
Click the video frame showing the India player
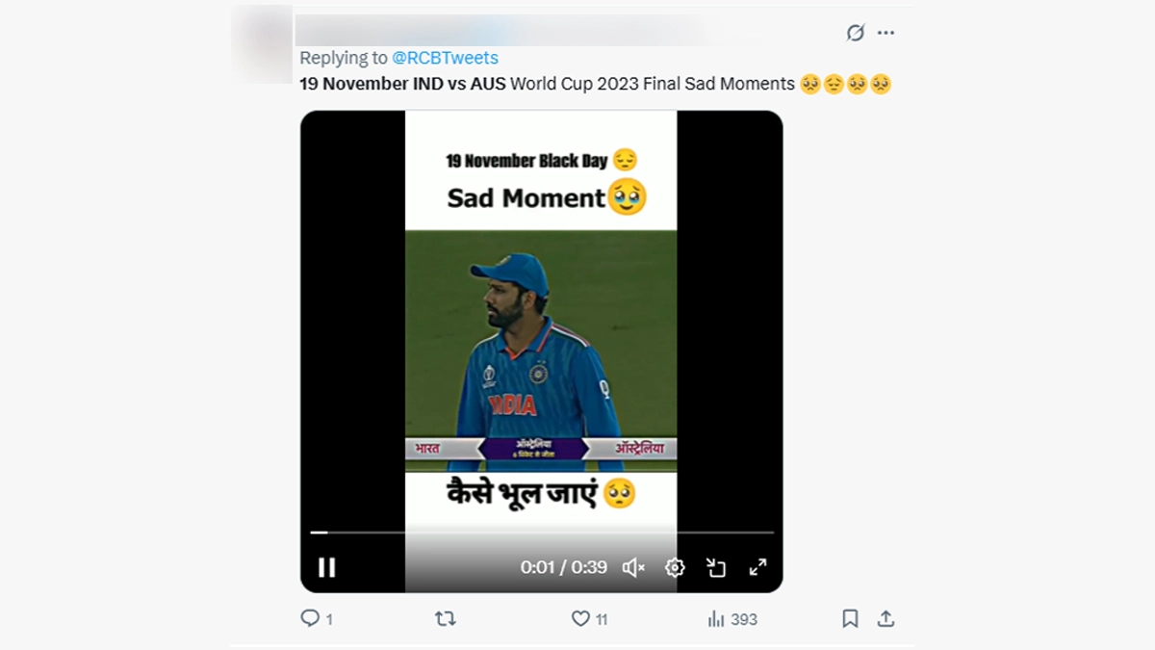pyautogui.click(x=541, y=347)
